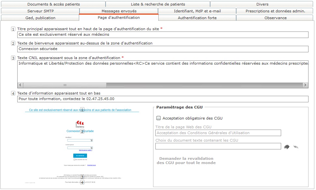Viewport: 316px width, 190px height.
Task: Clear the CGU document field with eraser icon
Action: (x=296, y=147)
